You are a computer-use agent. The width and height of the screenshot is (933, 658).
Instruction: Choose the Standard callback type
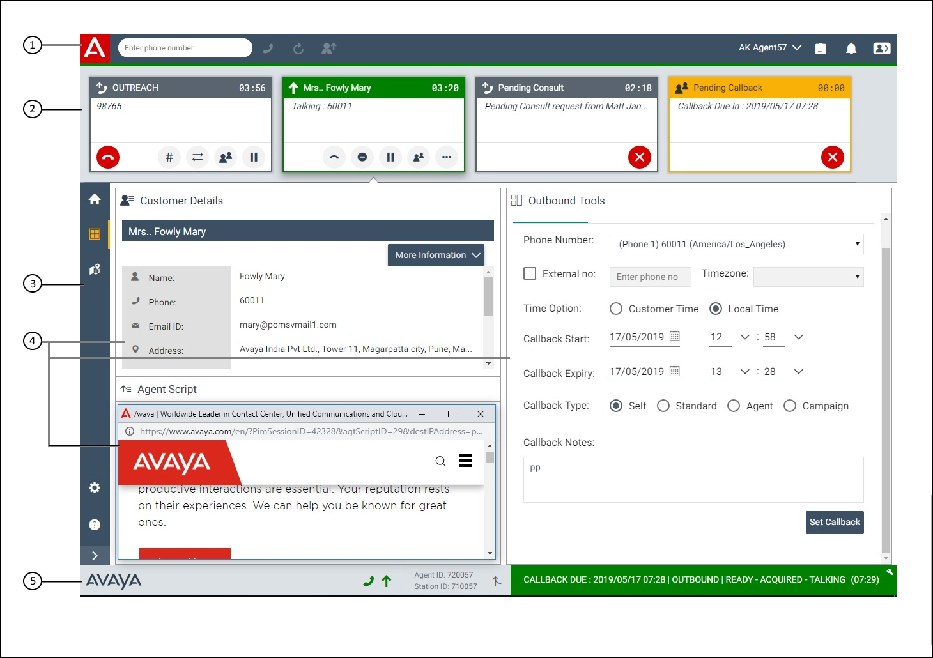663,406
